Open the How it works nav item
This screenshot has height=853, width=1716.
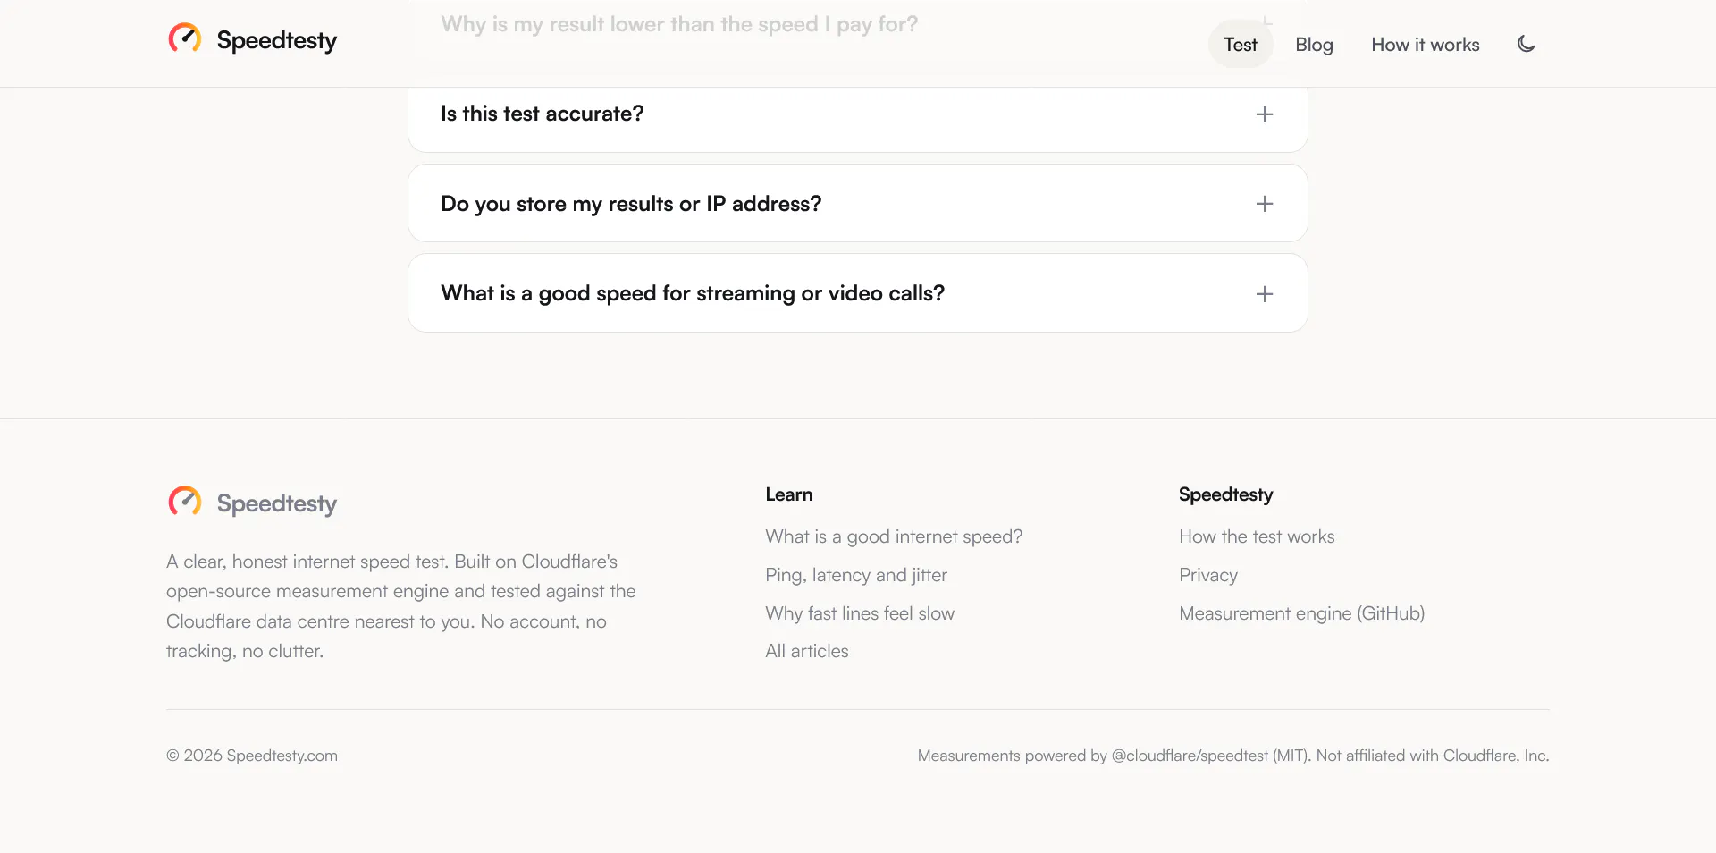pyautogui.click(x=1426, y=45)
